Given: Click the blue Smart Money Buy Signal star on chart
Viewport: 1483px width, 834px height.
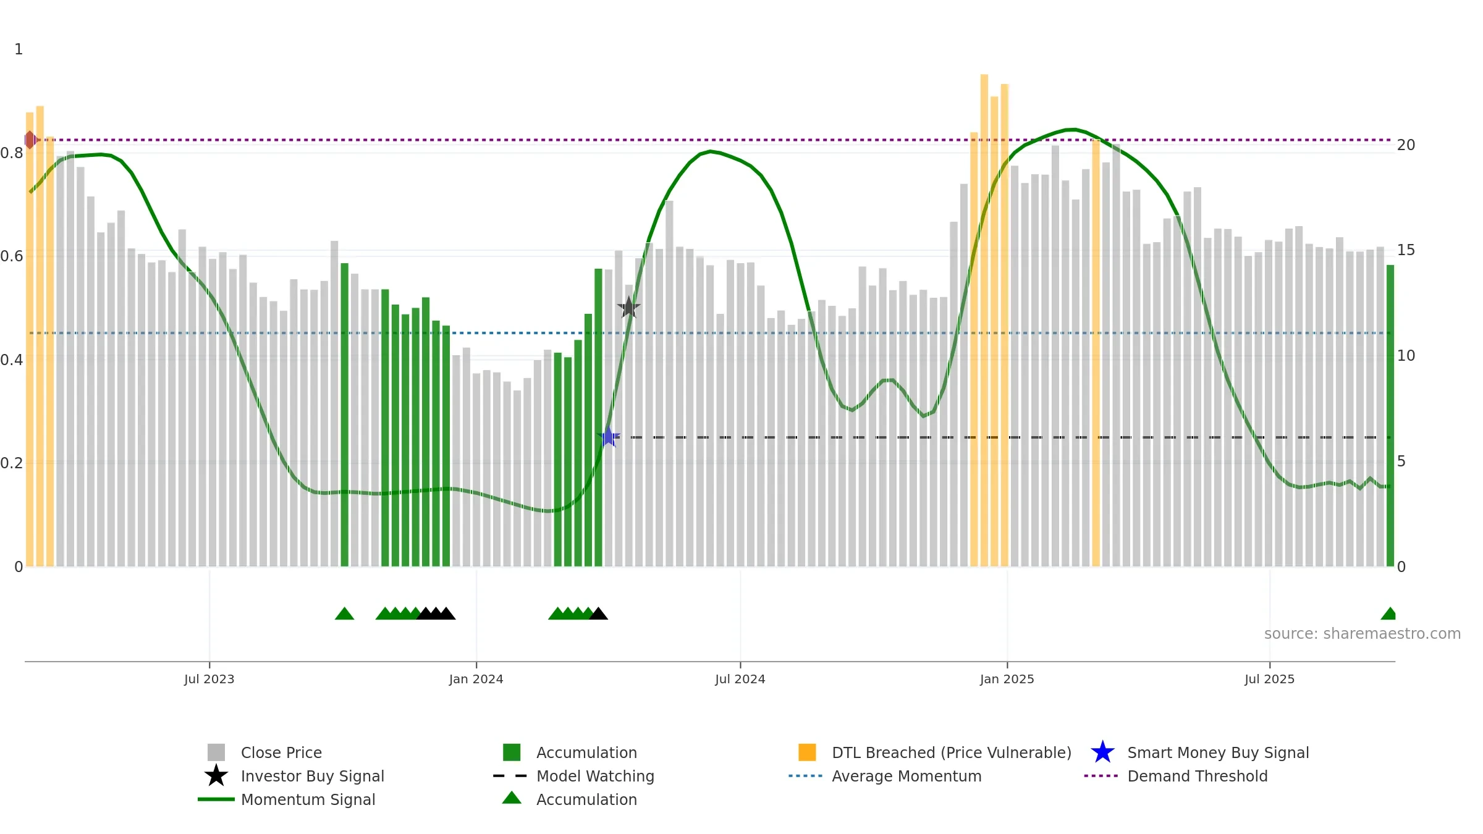Looking at the screenshot, I should (x=609, y=437).
